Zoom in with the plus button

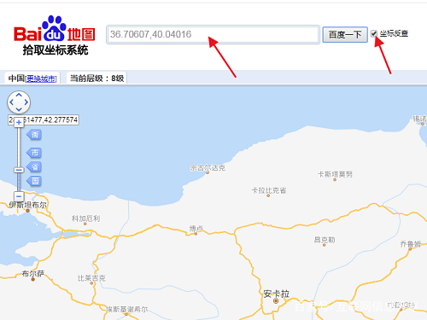pyautogui.click(x=19, y=123)
